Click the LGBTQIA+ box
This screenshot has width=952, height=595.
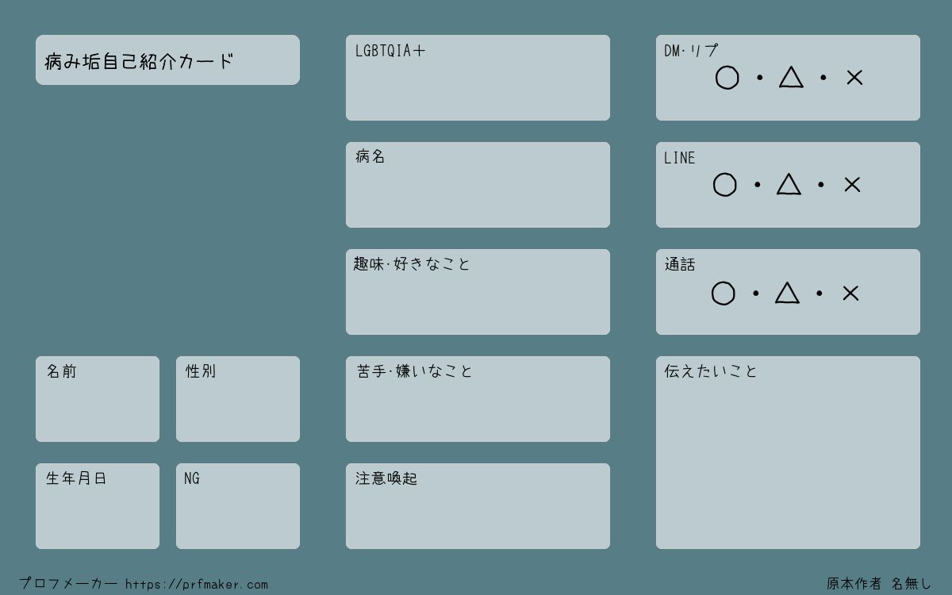pos(478,78)
